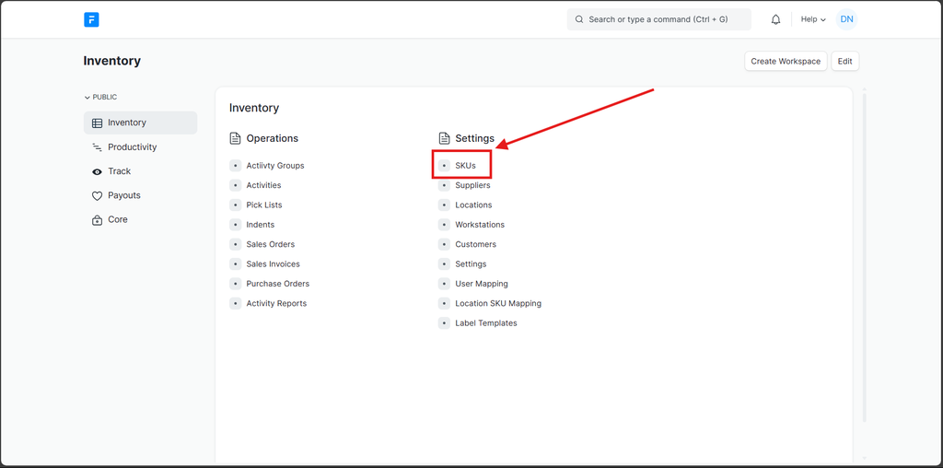The height and width of the screenshot is (468, 943).
Task: Focus the search or command input
Action: [x=658, y=19]
